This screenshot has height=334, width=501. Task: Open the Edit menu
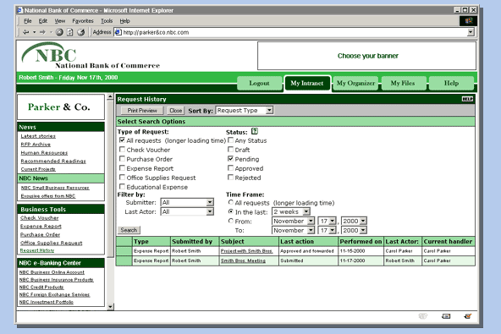pos(43,21)
